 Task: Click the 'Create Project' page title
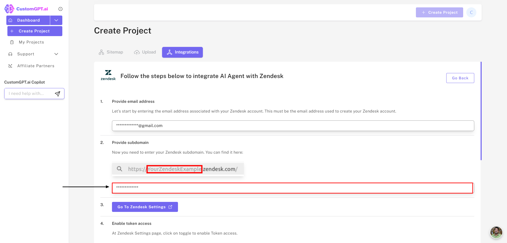click(123, 31)
